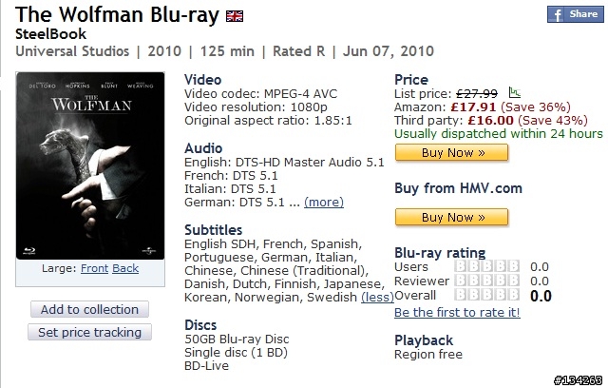The image size is (608, 388).
Task: Click the Reviewer rating boxes
Action: point(486,281)
